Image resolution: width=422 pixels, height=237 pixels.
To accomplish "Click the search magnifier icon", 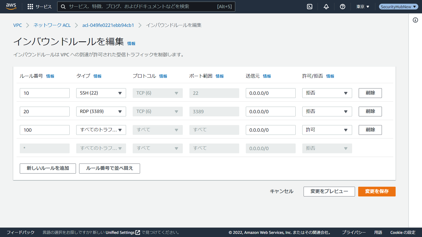I will coord(63,7).
